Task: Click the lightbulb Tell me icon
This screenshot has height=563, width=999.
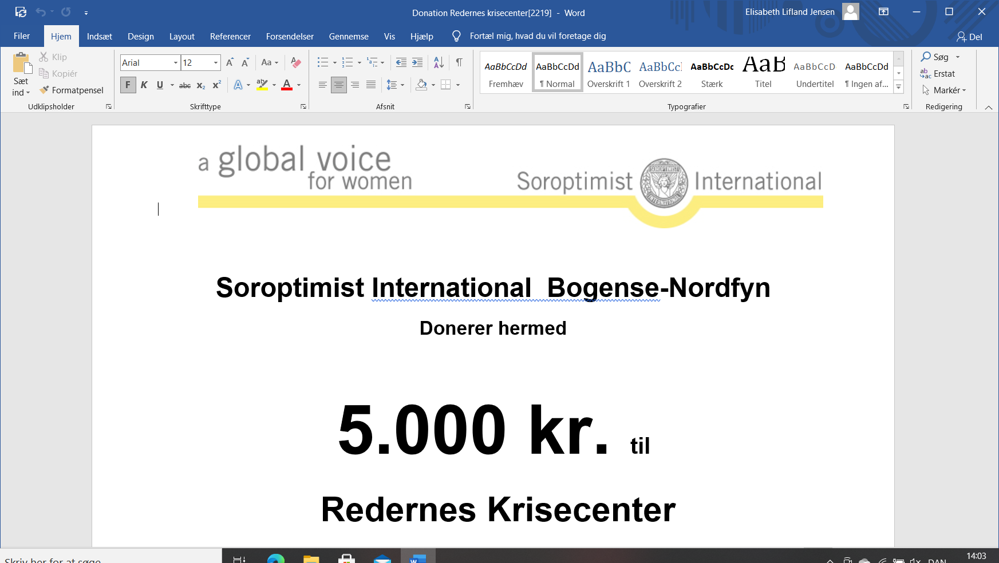Action: pos(456,36)
